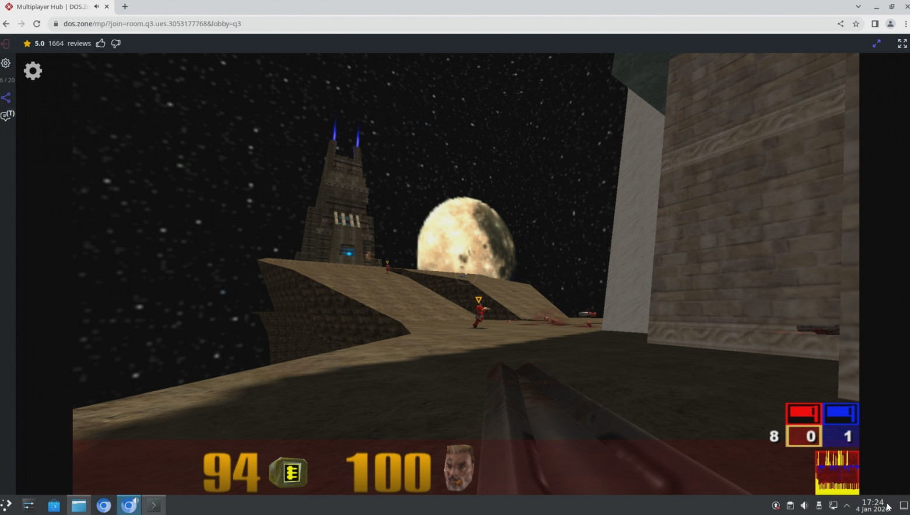The height and width of the screenshot is (515, 910).
Task: Click the 5.0 rating score
Action: click(40, 43)
